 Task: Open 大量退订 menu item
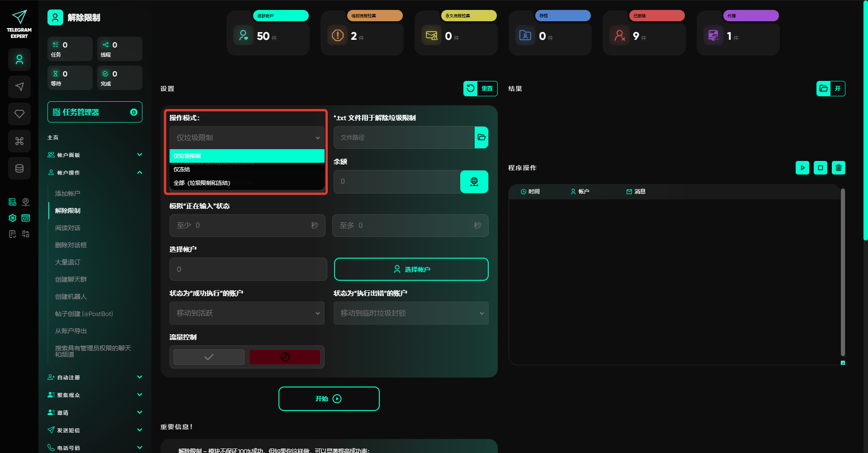(x=68, y=262)
